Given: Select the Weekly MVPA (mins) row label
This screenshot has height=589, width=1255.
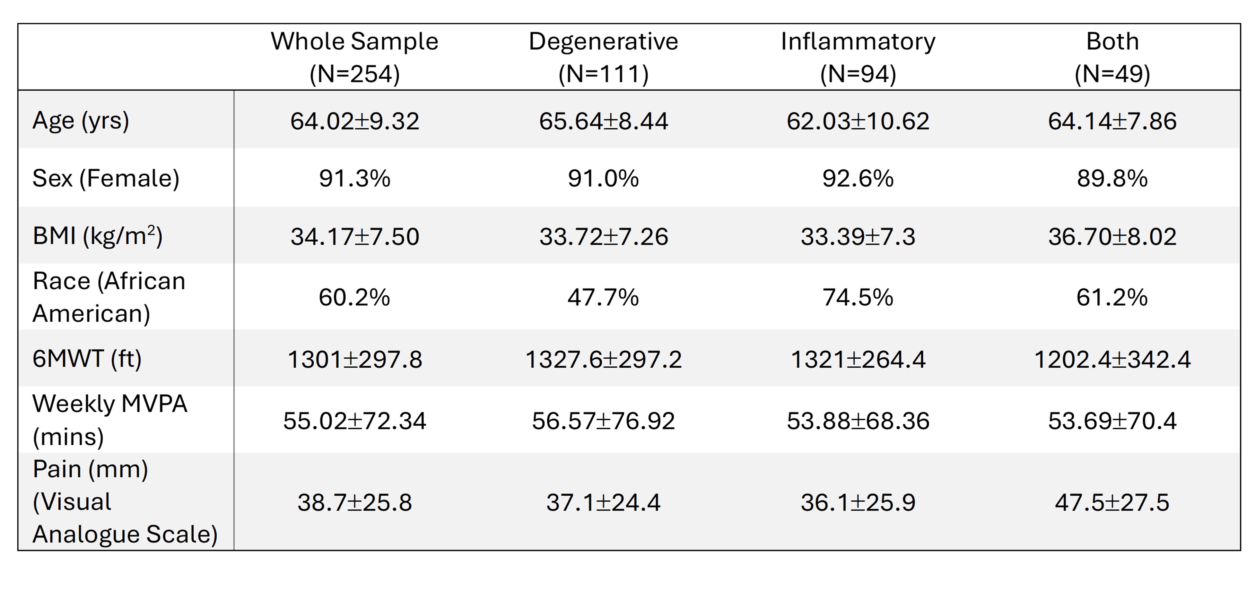Looking at the screenshot, I should 109,420.
